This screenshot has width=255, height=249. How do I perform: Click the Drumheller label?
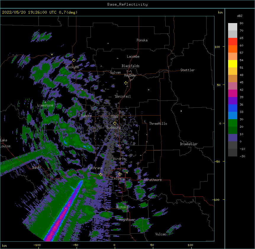pyautogui.click(x=189, y=144)
